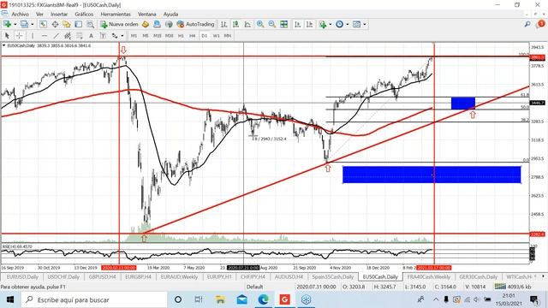This screenshot has width=548, height=308.
Task: Click the globe signals icon
Action: coord(169,24)
